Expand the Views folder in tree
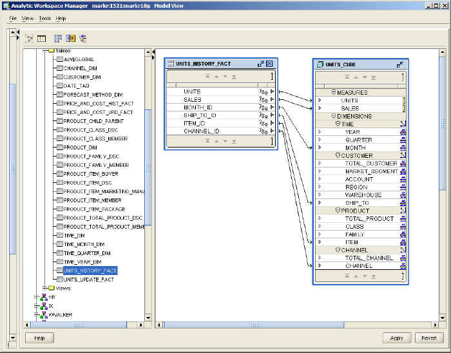Screen dimensions: 451x353 coord(45,288)
